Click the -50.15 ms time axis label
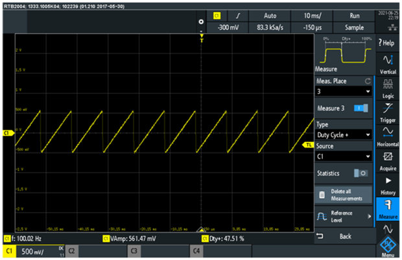This screenshot has width=402, height=260. [55, 229]
